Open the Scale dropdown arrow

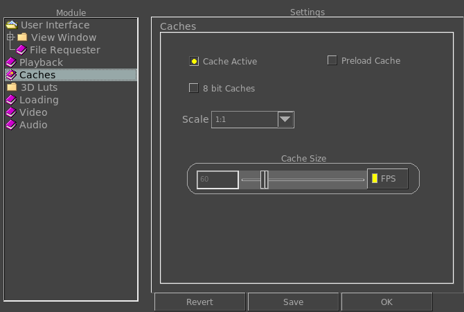285,119
